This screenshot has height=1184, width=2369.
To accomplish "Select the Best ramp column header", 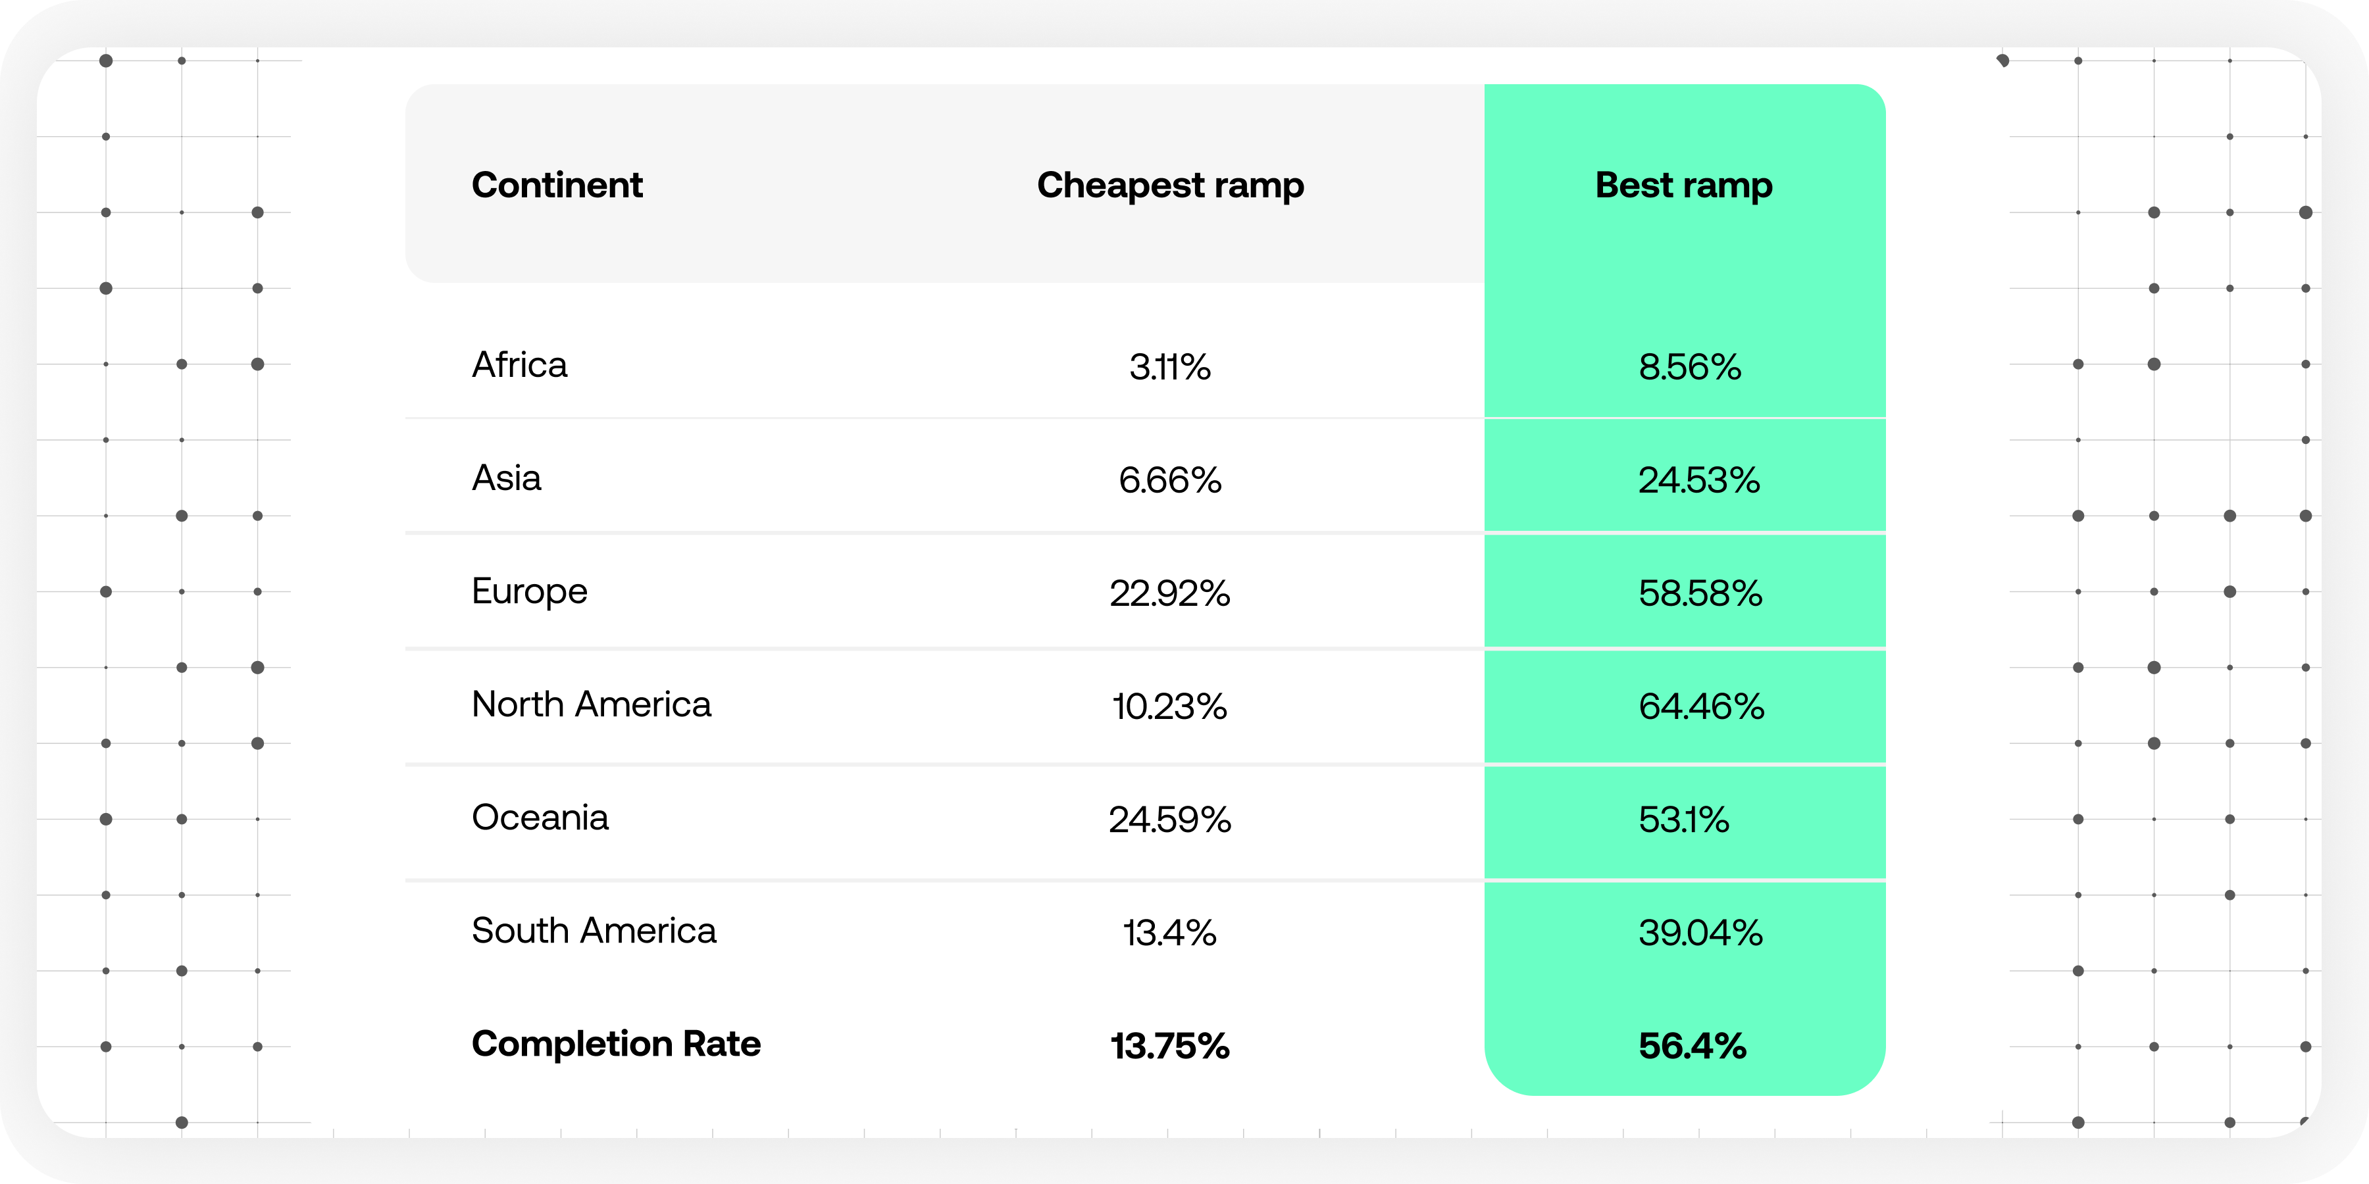I will coord(1683,185).
